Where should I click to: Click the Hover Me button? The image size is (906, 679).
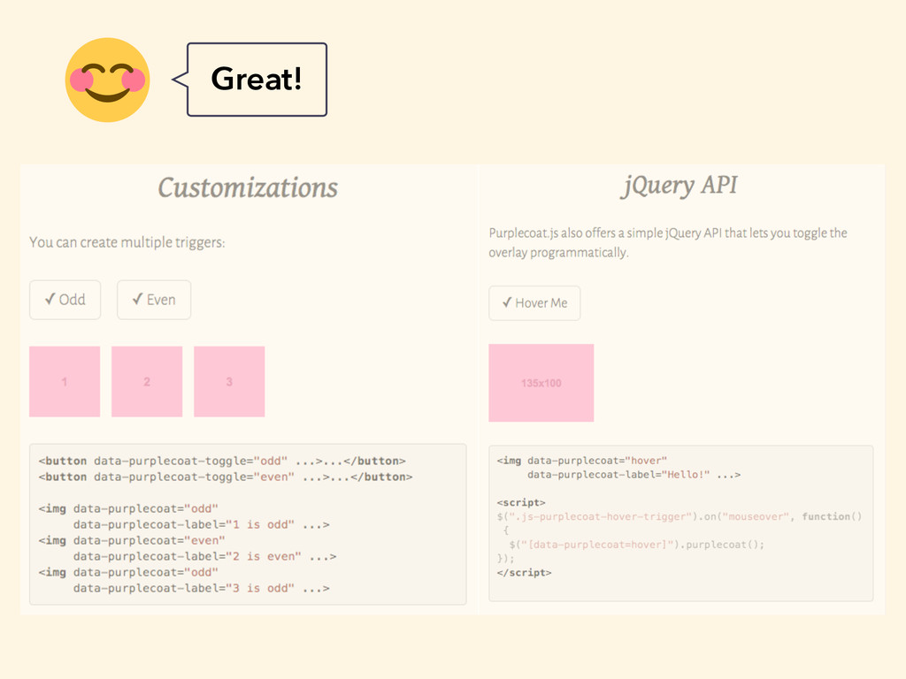[x=534, y=303]
